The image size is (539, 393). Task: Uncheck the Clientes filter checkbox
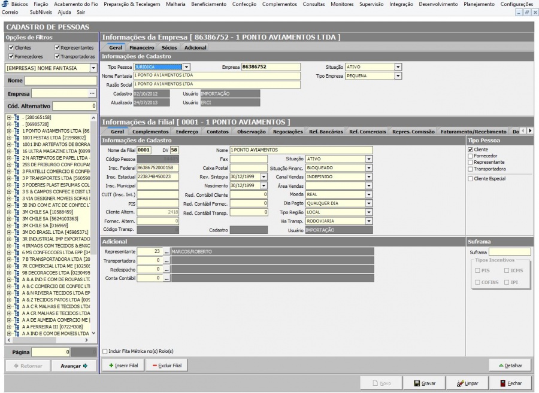[x=11, y=48]
